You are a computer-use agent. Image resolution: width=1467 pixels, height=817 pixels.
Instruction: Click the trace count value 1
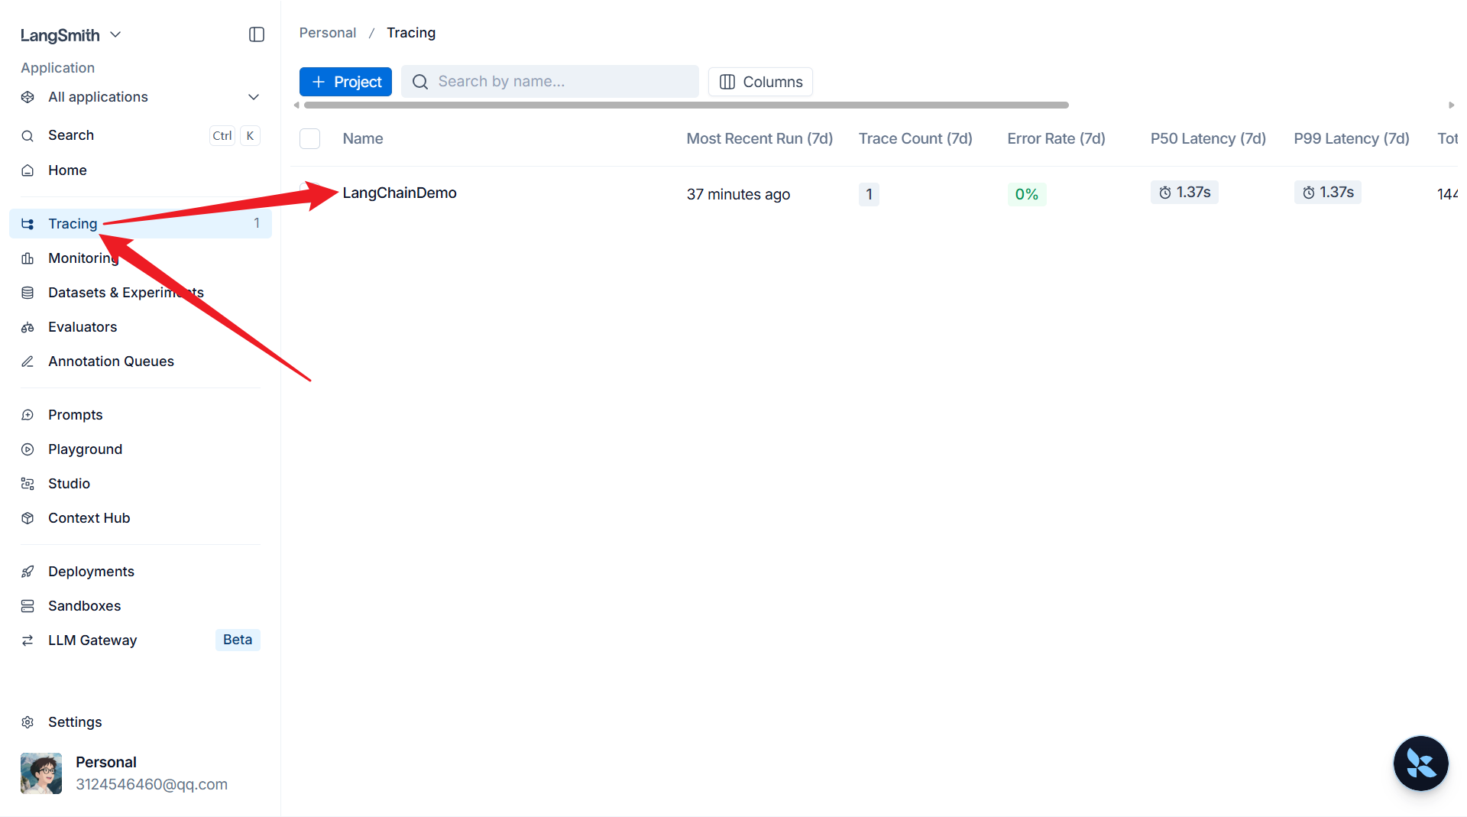869,194
